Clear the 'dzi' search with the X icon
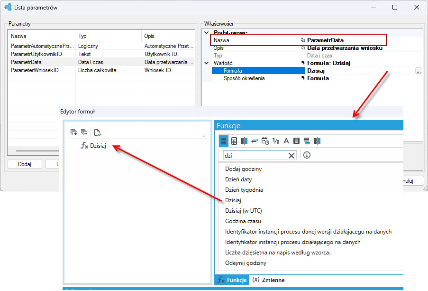This screenshot has height=291, width=428. (x=291, y=156)
